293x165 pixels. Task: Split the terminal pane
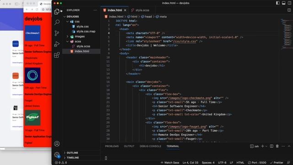click(271, 146)
